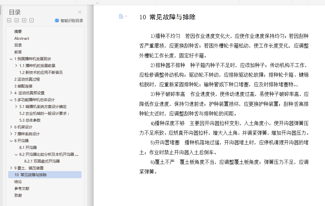Click the demote level minus icon
Viewport: 325px width, 206px height.
pos(31,20)
